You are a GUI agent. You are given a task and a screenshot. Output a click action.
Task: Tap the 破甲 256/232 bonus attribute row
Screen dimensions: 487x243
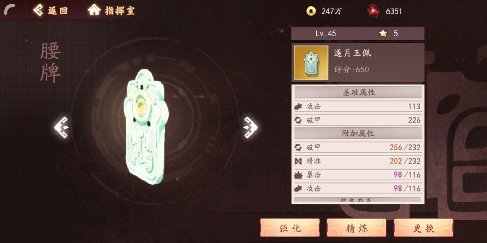tap(358, 148)
